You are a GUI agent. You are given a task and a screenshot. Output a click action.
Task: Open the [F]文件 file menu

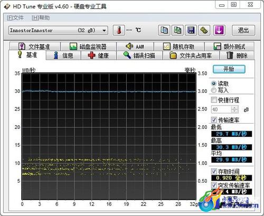click(x=15, y=18)
